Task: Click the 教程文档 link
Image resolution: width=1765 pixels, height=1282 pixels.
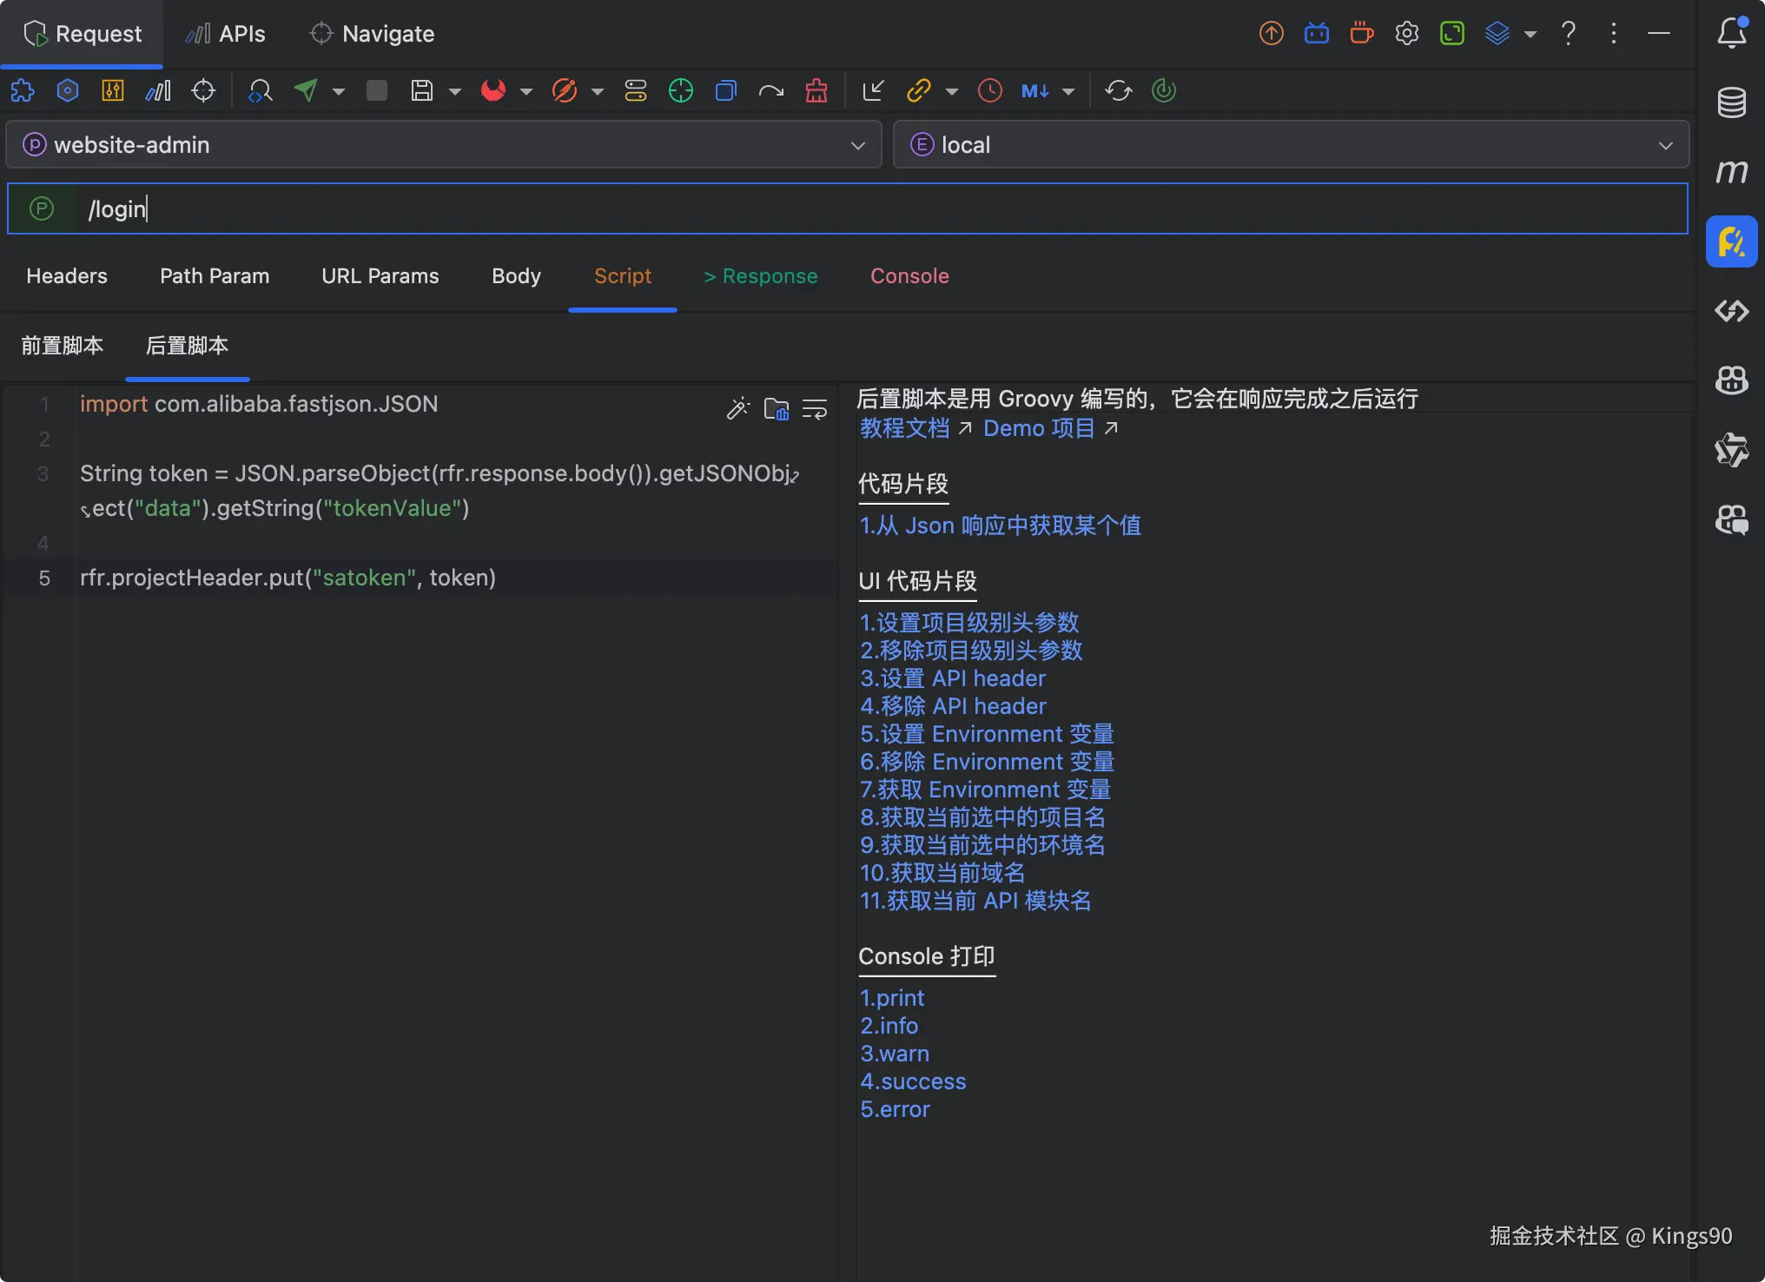Action: 905,428
